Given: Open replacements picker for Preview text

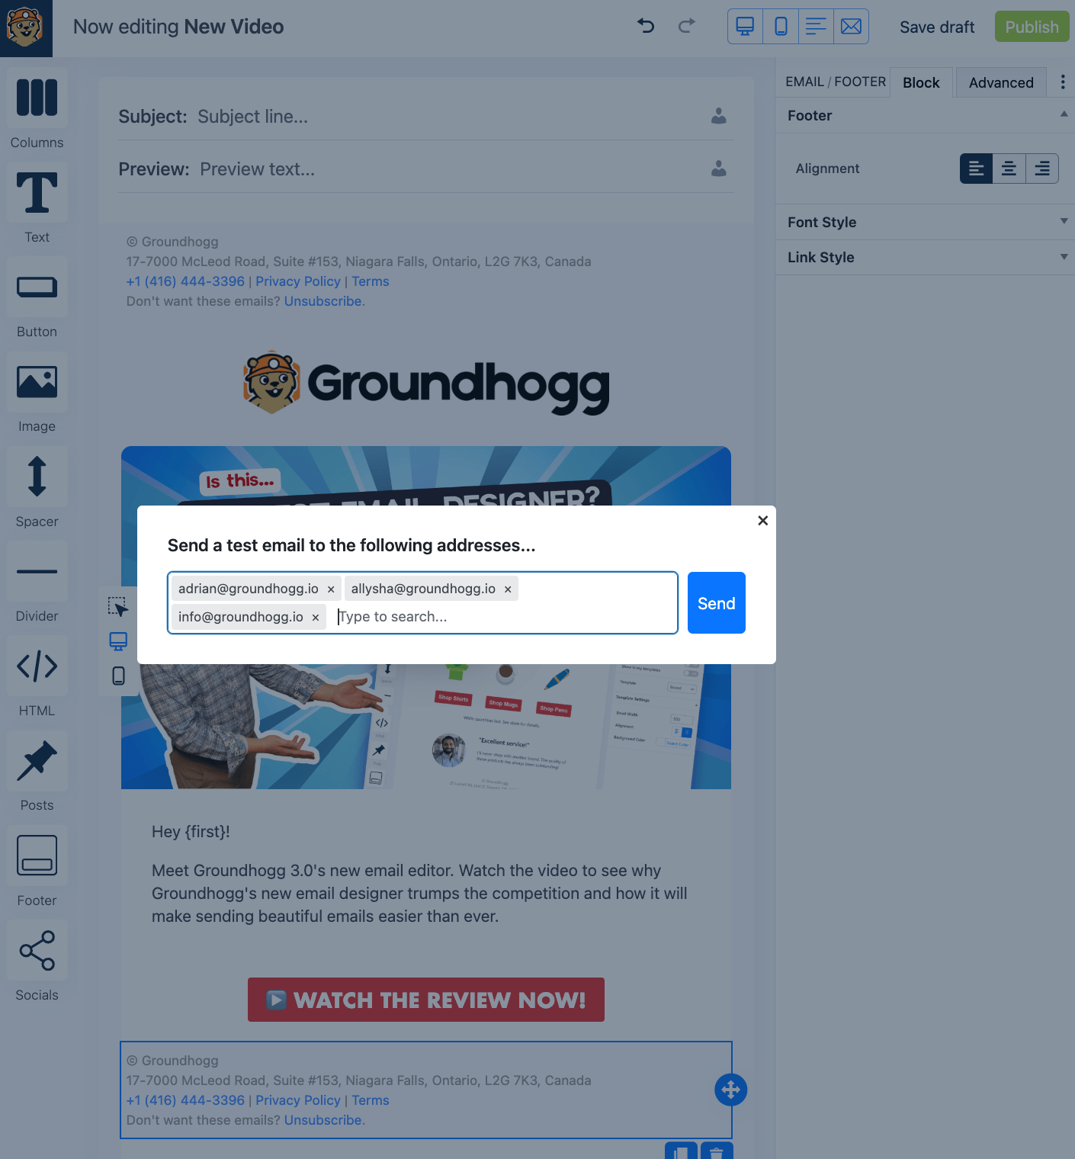Looking at the screenshot, I should coord(718,169).
